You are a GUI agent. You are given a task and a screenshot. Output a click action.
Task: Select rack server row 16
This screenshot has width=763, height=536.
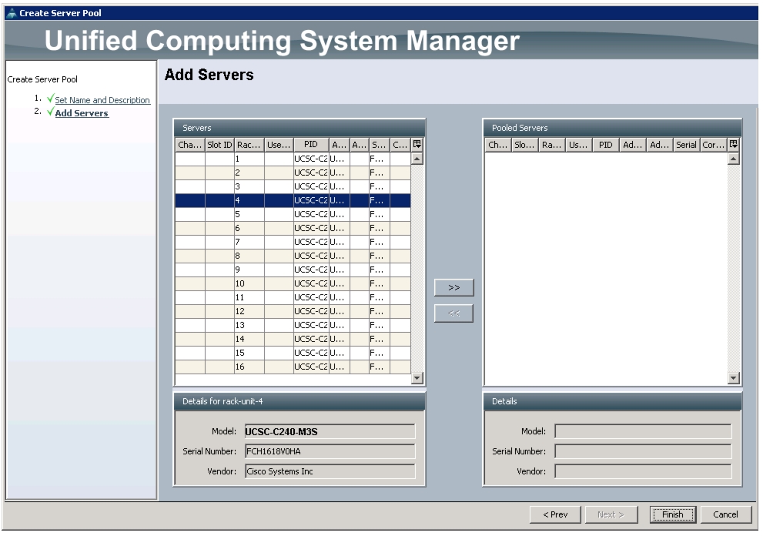click(x=293, y=367)
